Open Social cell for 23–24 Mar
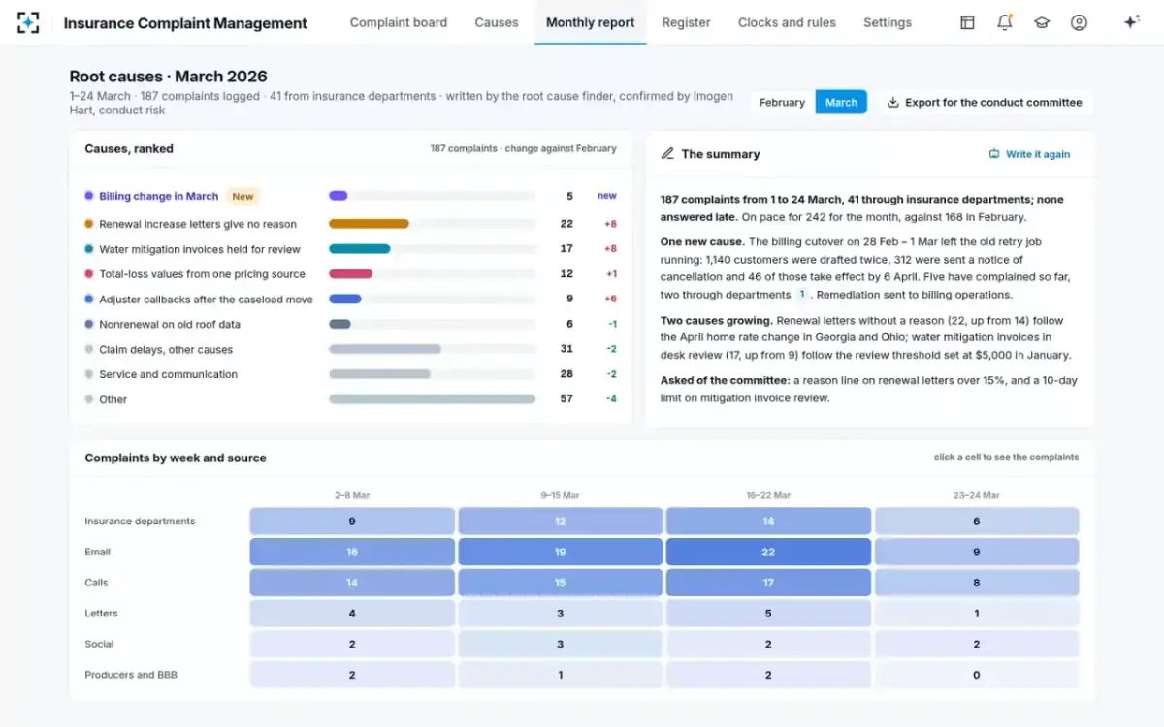 (x=977, y=645)
